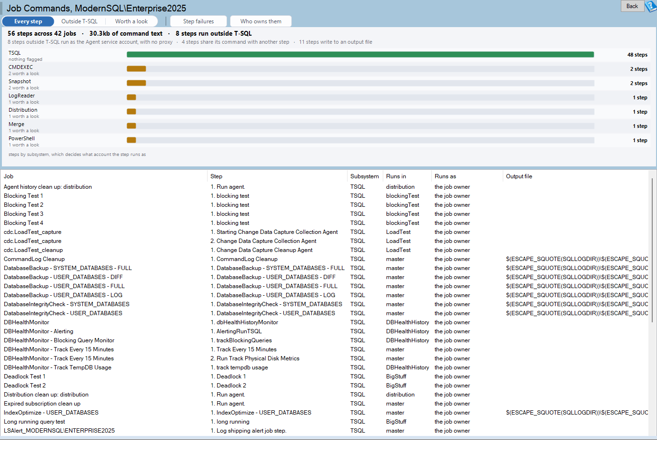Click the CommandLog Cleanup output file path
The height and width of the screenshot is (464, 657).
click(577, 259)
